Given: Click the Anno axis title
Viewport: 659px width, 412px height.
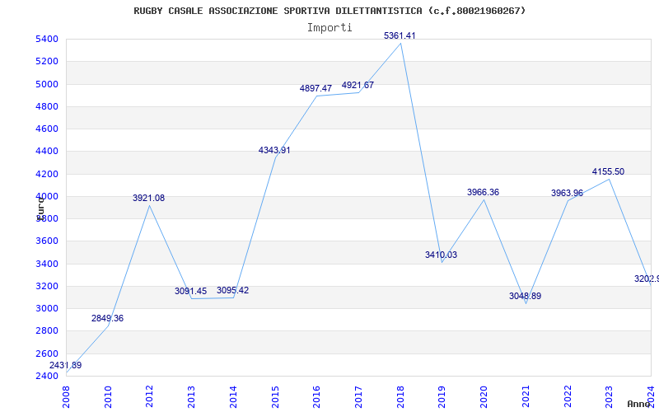Looking at the screenshot, I should pyautogui.click(x=639, y=404).
